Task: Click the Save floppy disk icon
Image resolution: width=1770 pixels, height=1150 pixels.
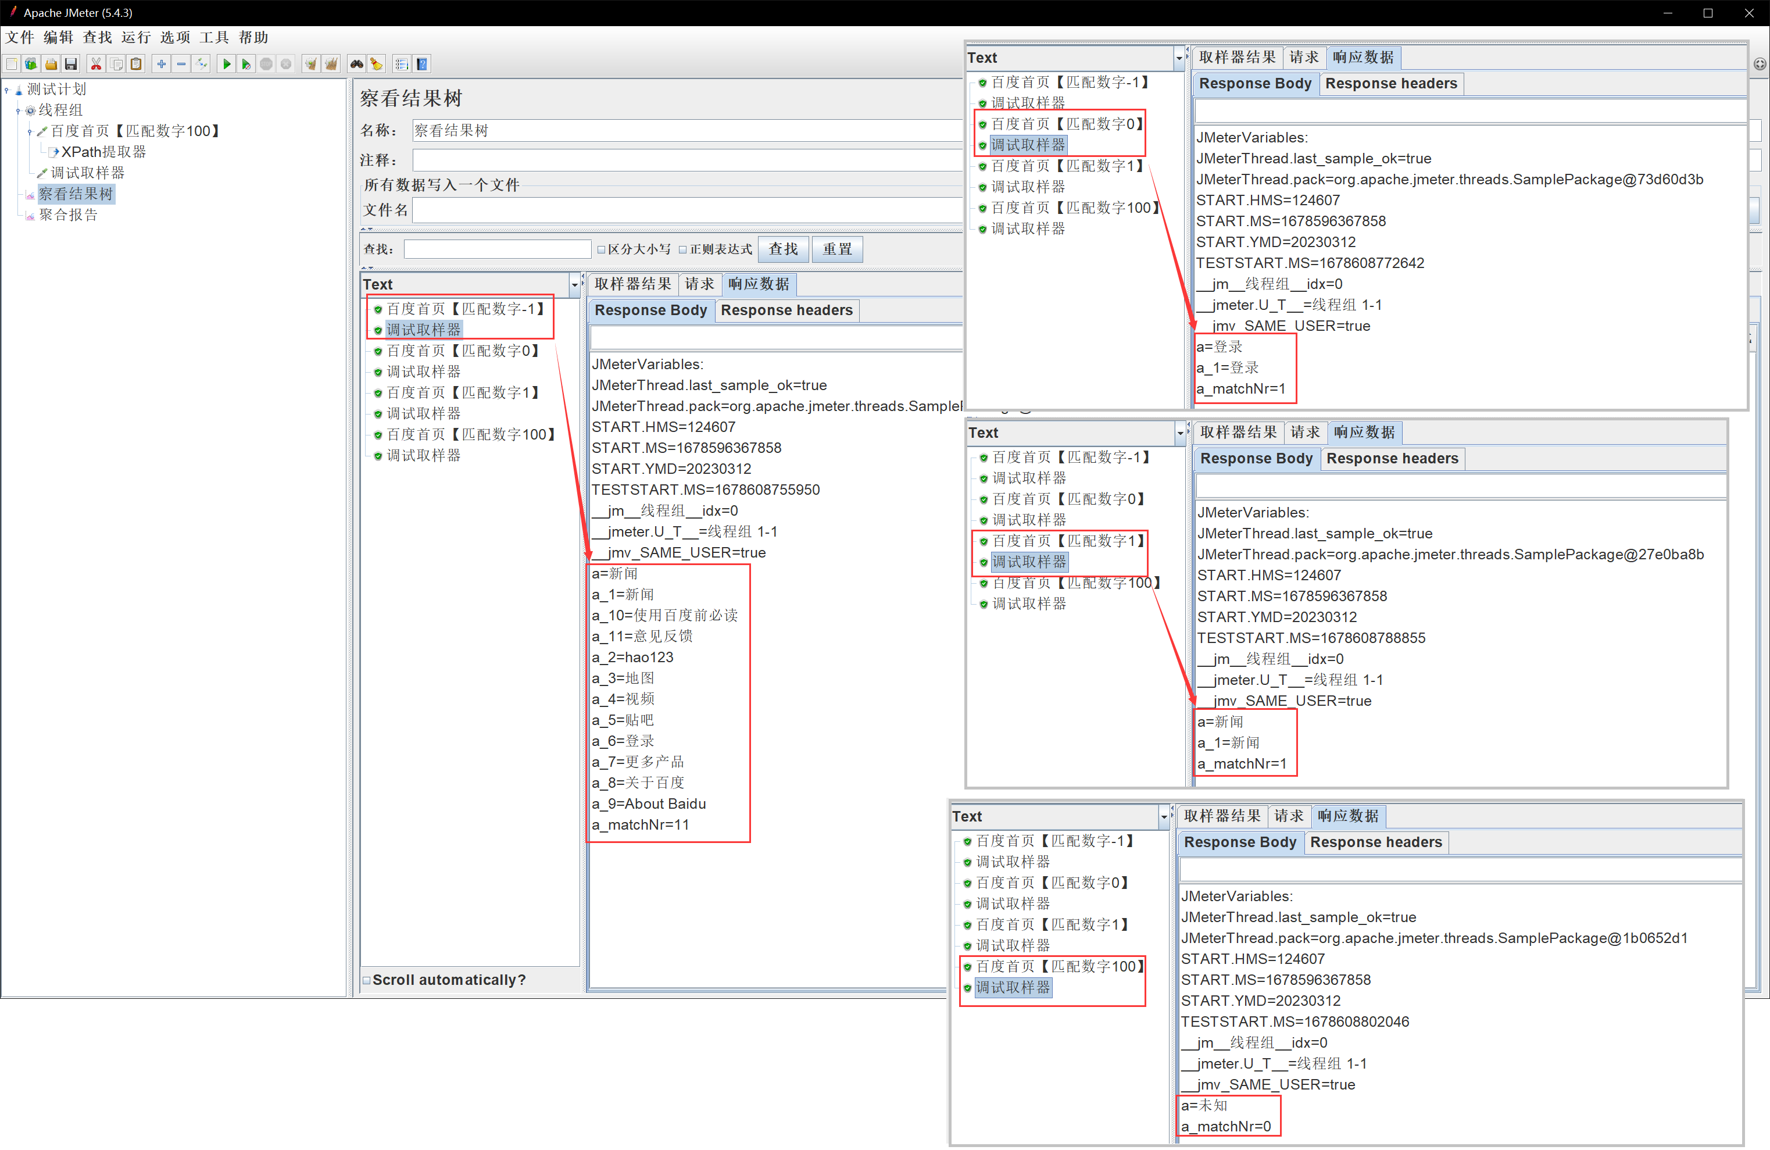Action: tap(71, 65)
